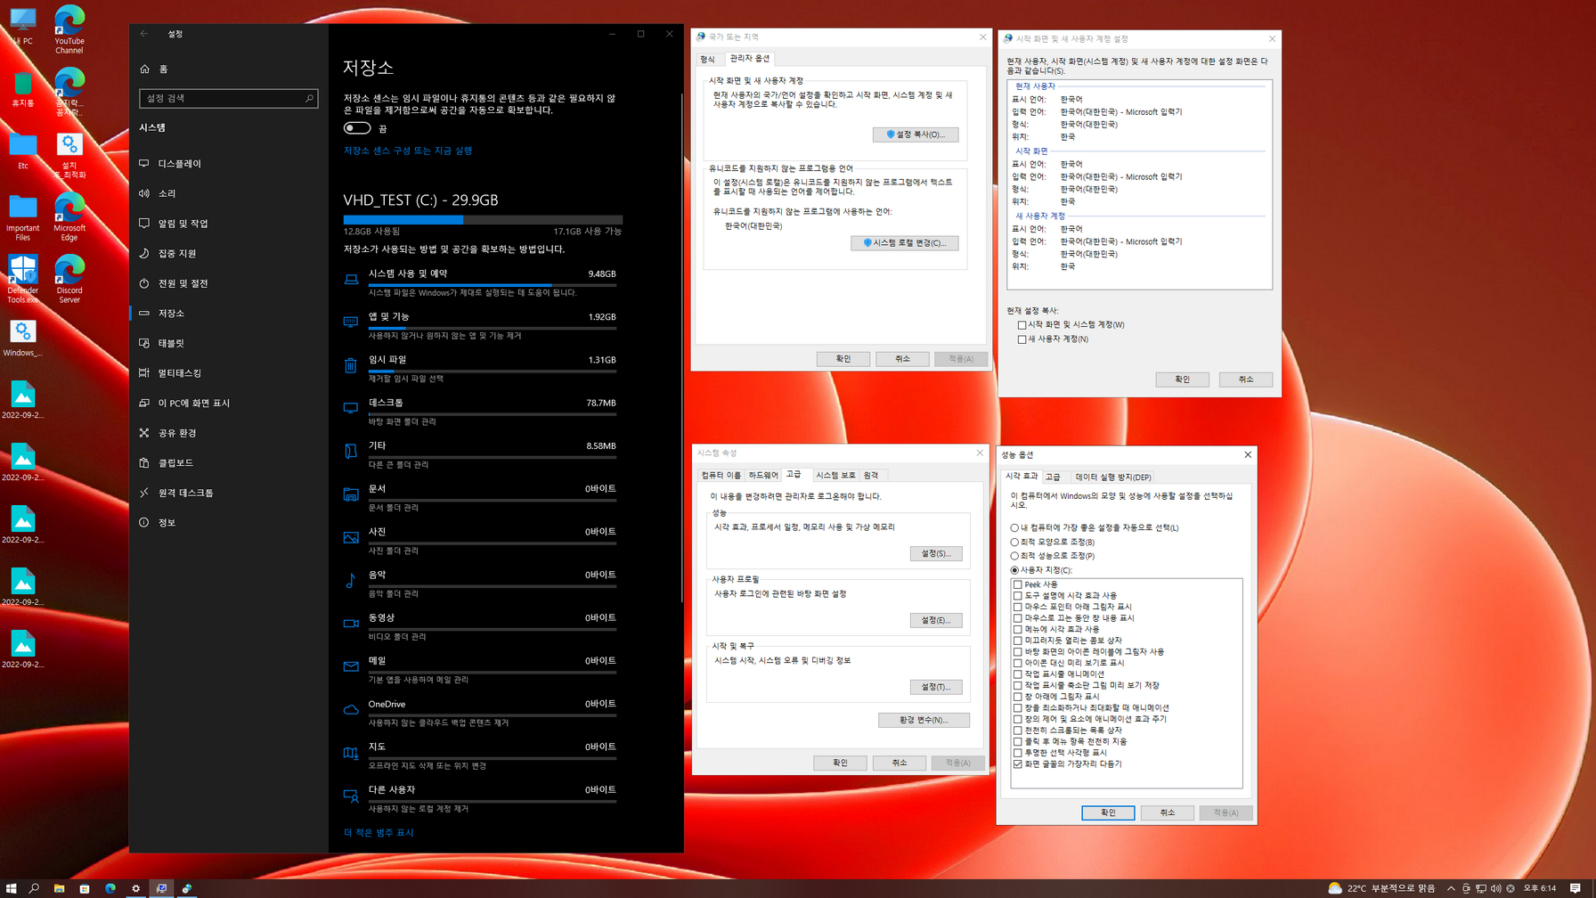
Task: Switch to 형식 tab in region dialog
Action: (708, 59)
